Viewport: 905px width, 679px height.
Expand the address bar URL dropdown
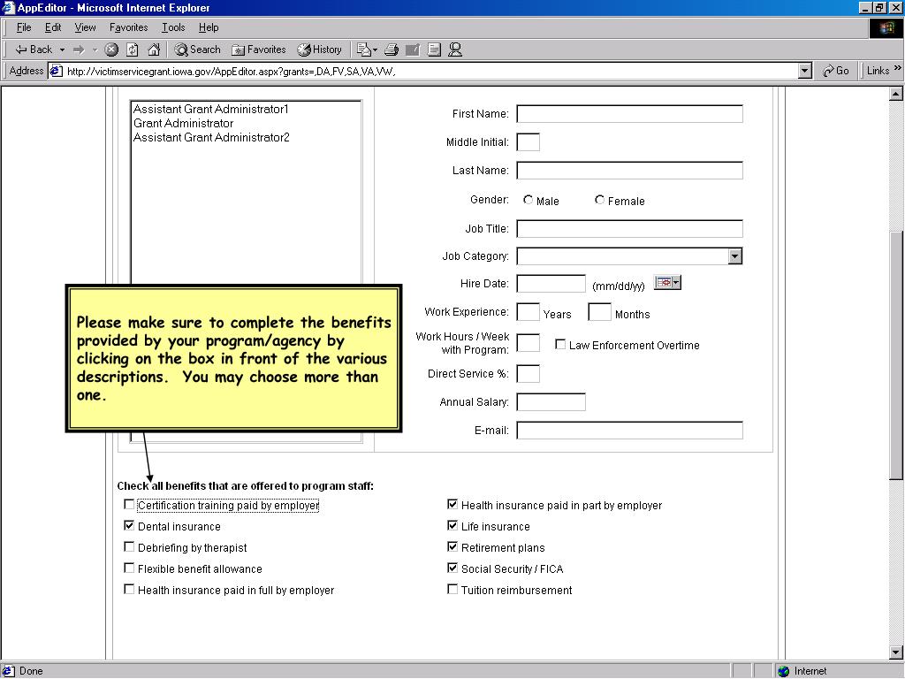(x=805, y=71)
